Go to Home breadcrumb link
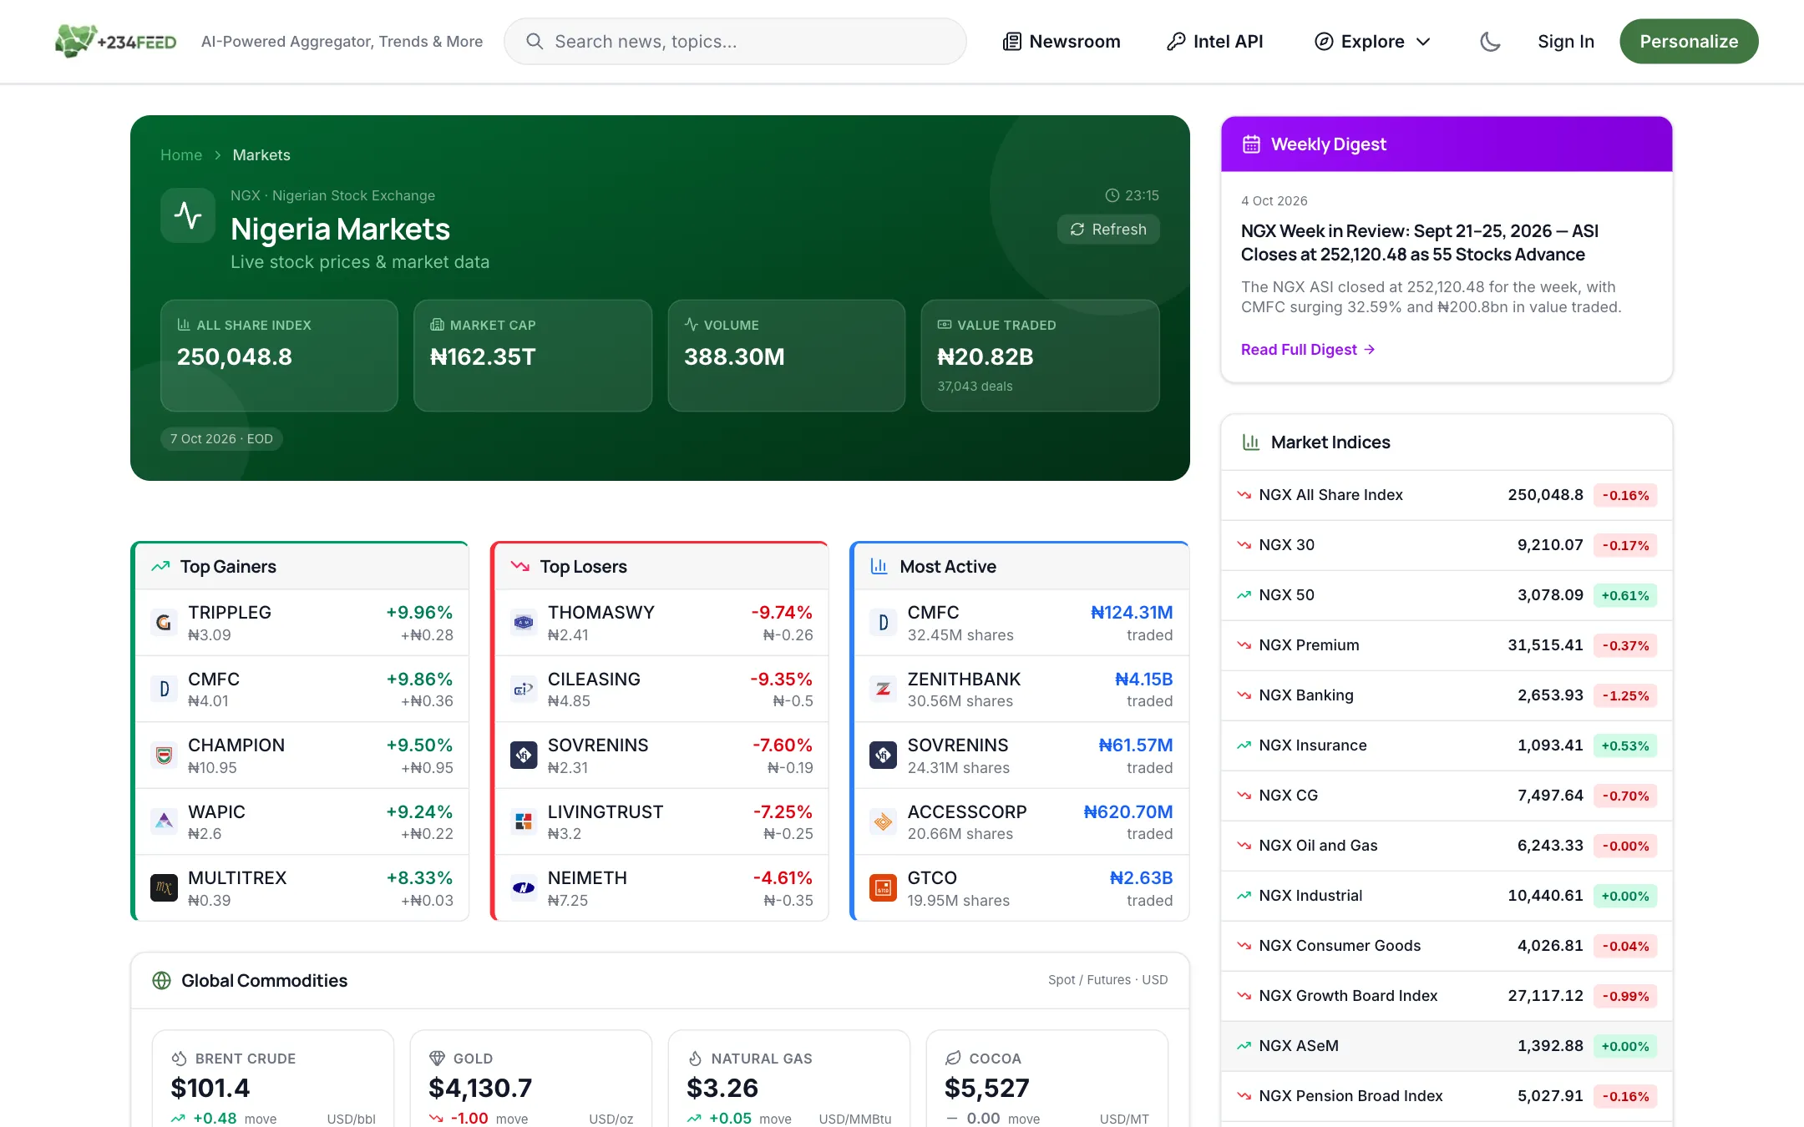The width and height of the screenshot is (1804, 1127). pyautogui.click(x=181, y=155)
